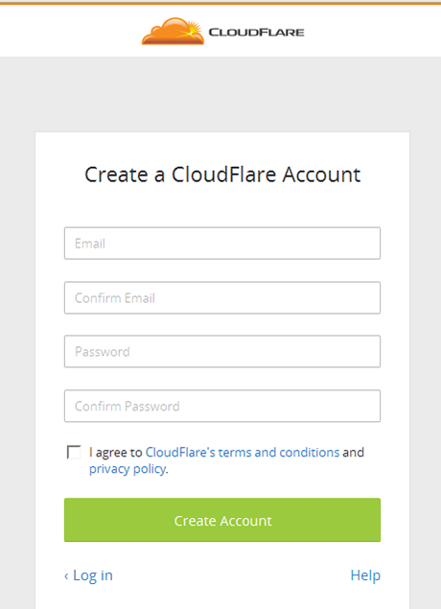Click the CLOUDFLARE wordmark in header
This screenshot has height=609, width=441.
pyautogui.click(x=256, y=33)
